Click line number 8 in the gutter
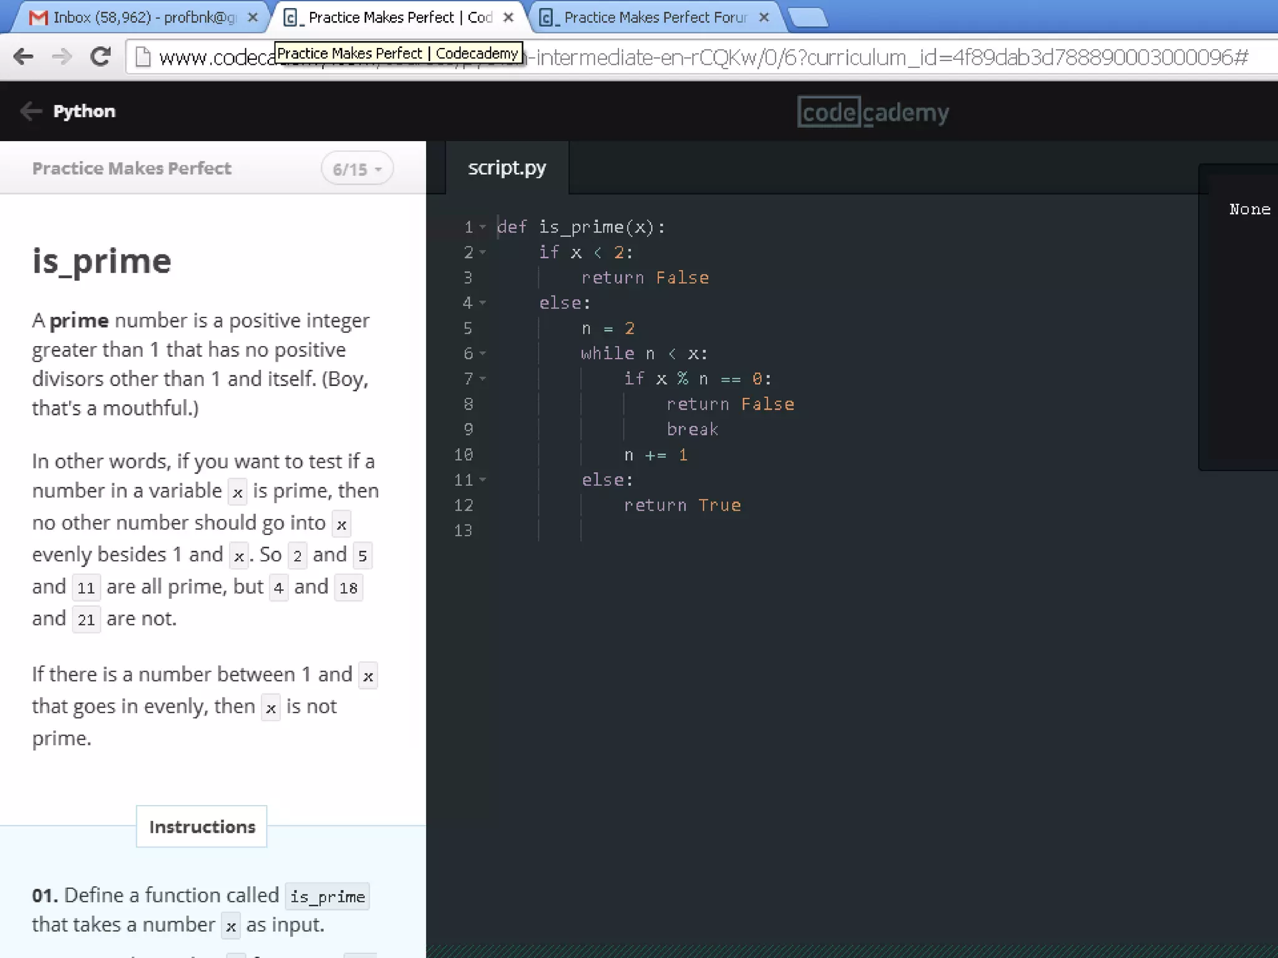 [468, 404]
